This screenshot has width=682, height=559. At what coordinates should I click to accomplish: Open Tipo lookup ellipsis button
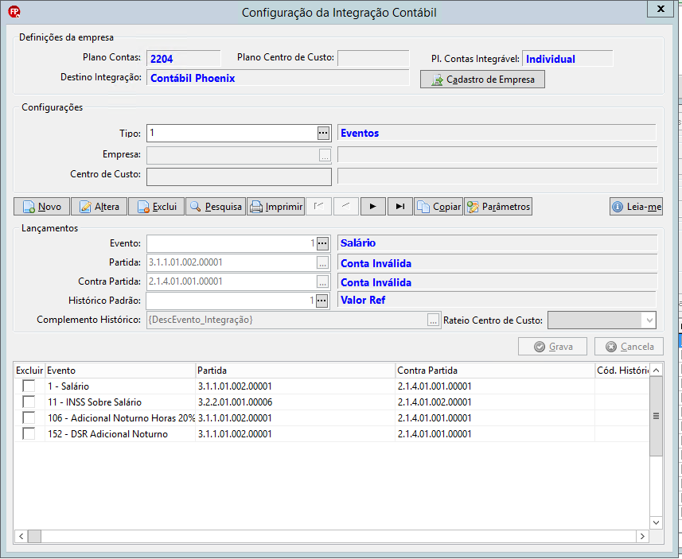[x=323, y=133]
